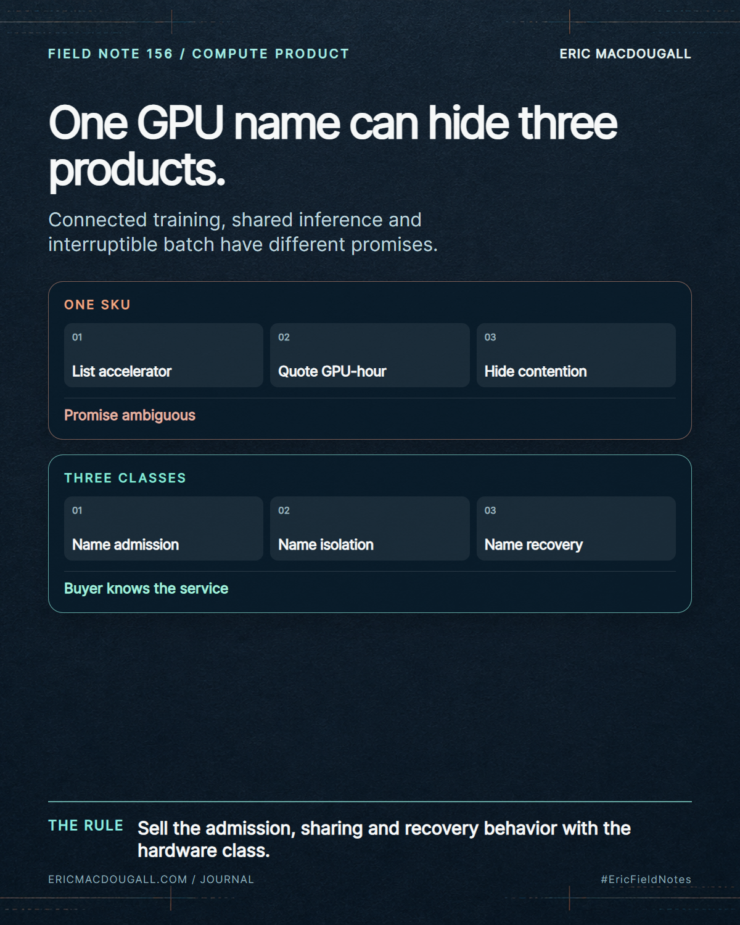
Task: Click the Name admission card
Action: pos(163,528)
